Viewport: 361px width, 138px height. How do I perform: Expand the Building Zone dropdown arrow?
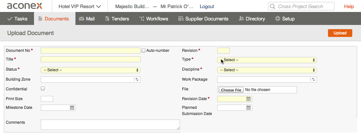pyautogui.click(x=137, y=79)
